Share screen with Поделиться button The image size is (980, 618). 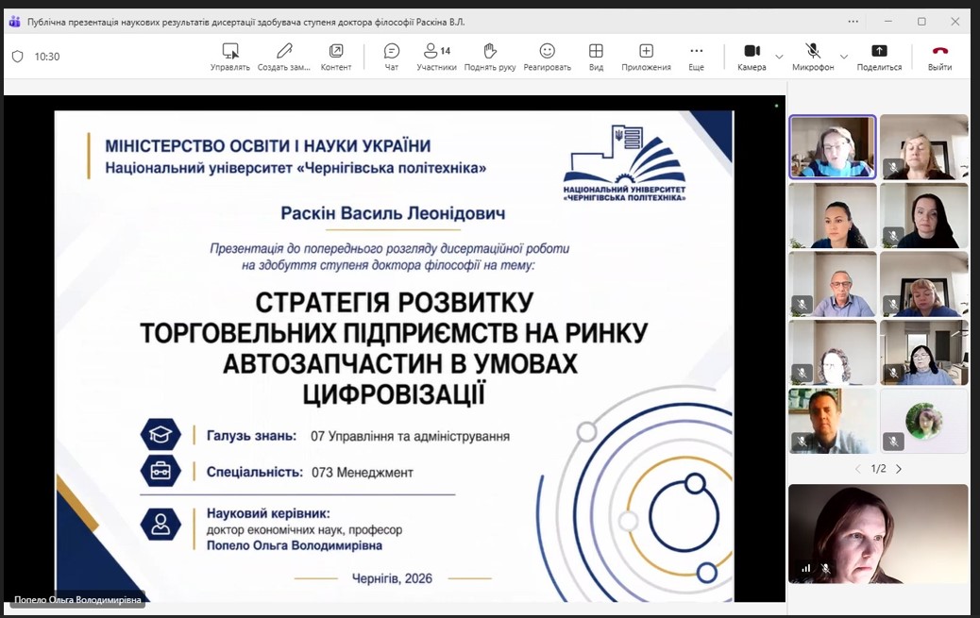coord(879,57)
